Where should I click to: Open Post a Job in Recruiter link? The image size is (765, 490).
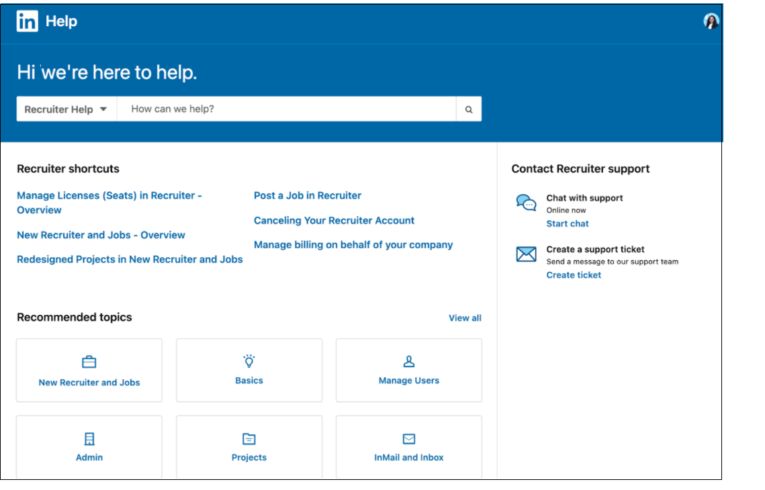point(308,195)
